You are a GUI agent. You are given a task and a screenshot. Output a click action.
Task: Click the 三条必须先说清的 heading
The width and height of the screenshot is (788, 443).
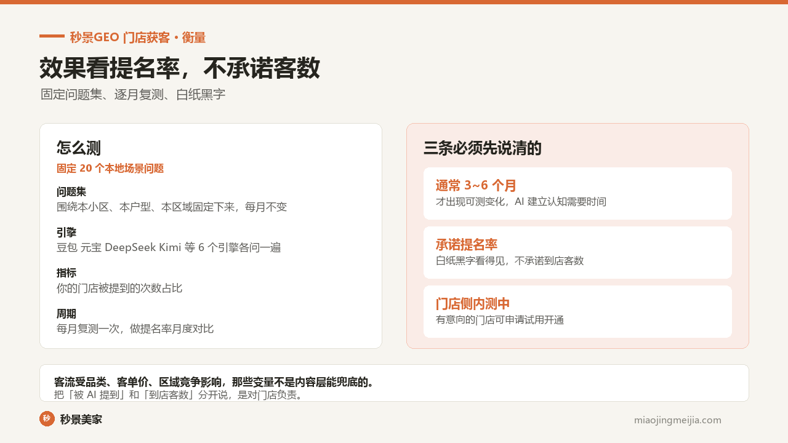[x=483, y=148]
